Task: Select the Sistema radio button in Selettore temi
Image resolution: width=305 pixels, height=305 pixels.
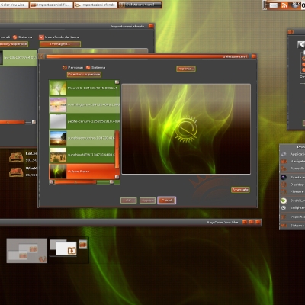Action: tap(88, 67)
